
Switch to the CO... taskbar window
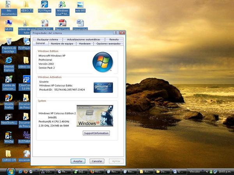47,172
